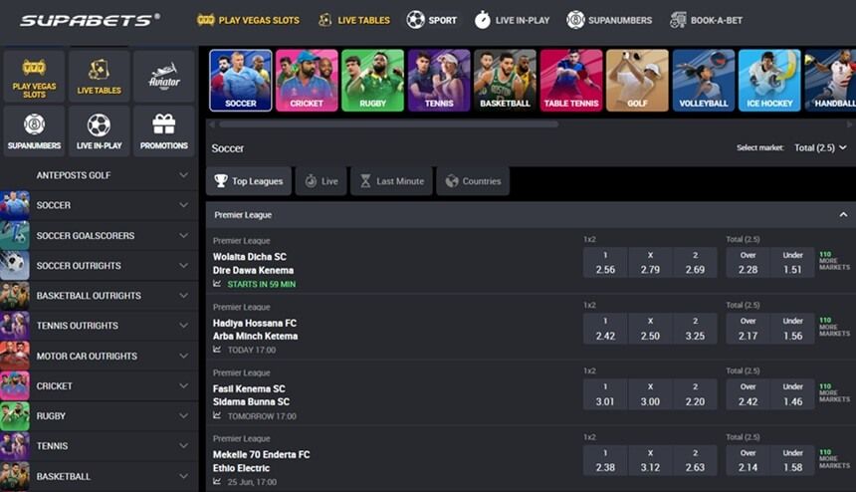Screen dimensions: 856x492
Task: Open Play Vegas Slots in top navigation
Action: pos(248,20)
